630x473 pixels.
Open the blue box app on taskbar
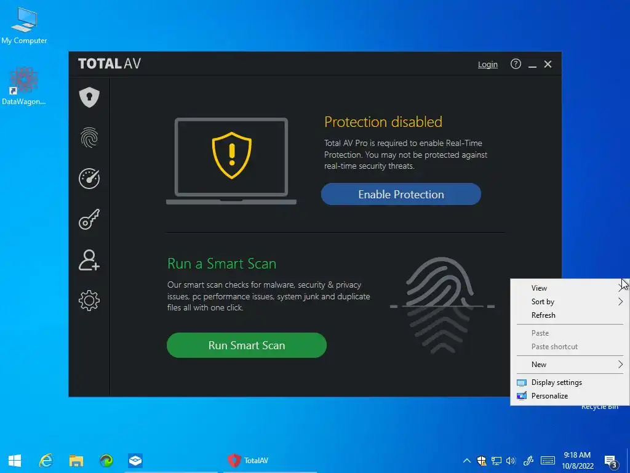coord(135,461)
